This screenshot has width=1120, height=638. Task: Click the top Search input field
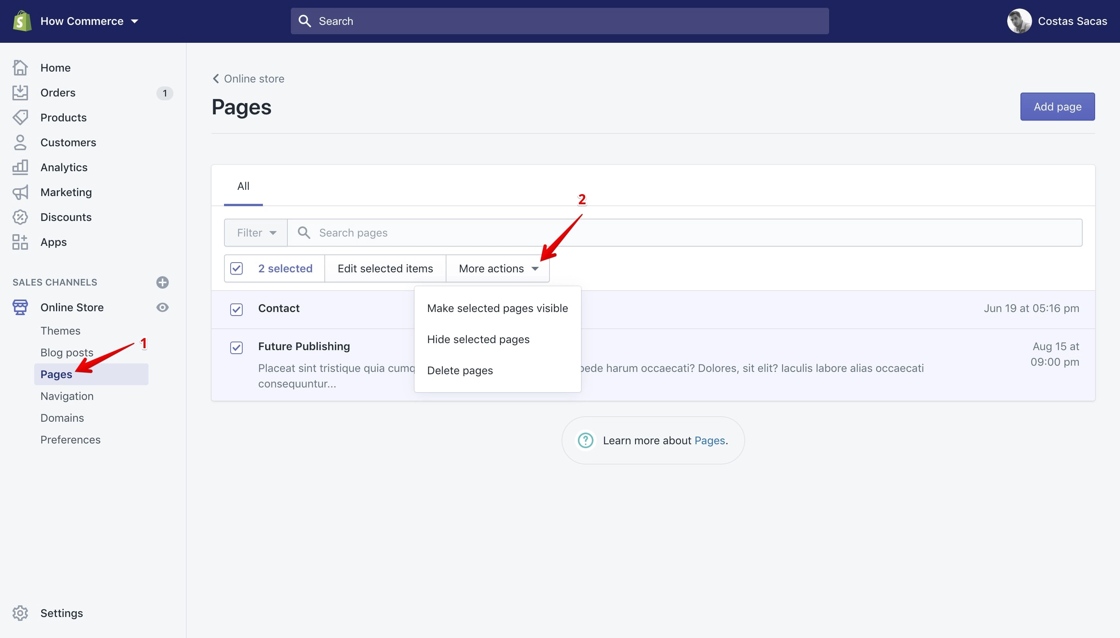560,21
